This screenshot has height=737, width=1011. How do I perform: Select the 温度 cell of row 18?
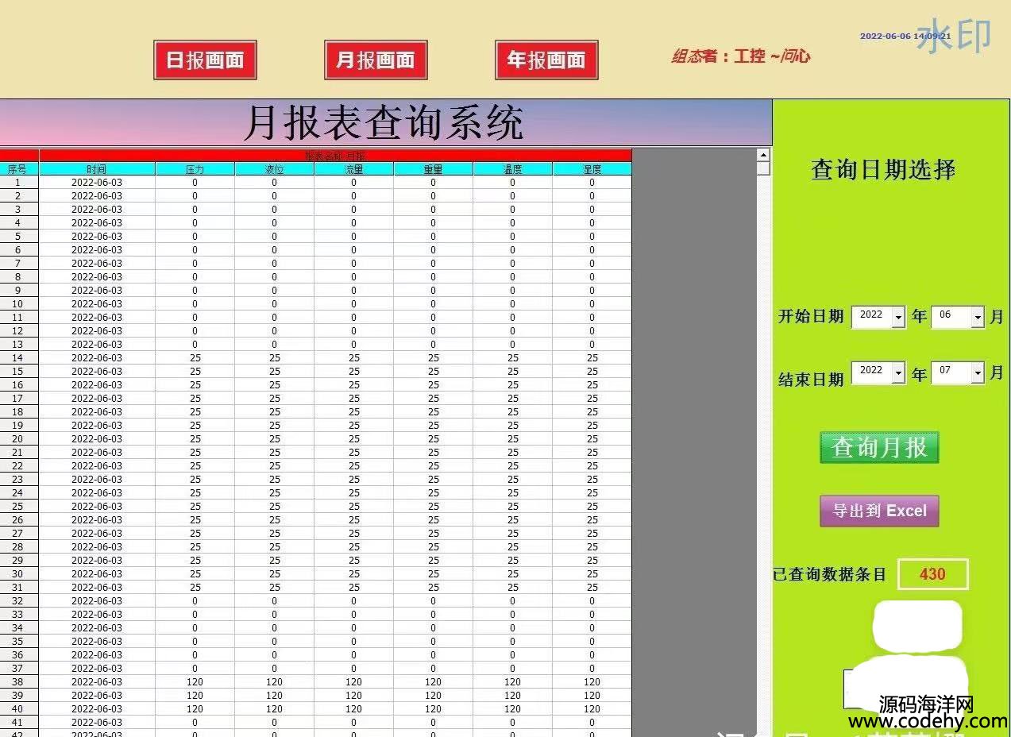click(x=513, y=412)
